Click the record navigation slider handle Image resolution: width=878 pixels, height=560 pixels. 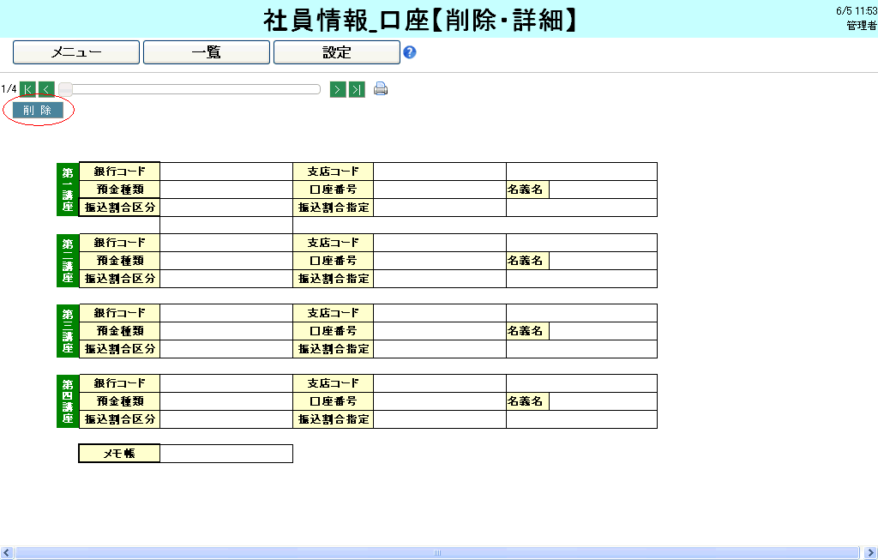[65, 89]
